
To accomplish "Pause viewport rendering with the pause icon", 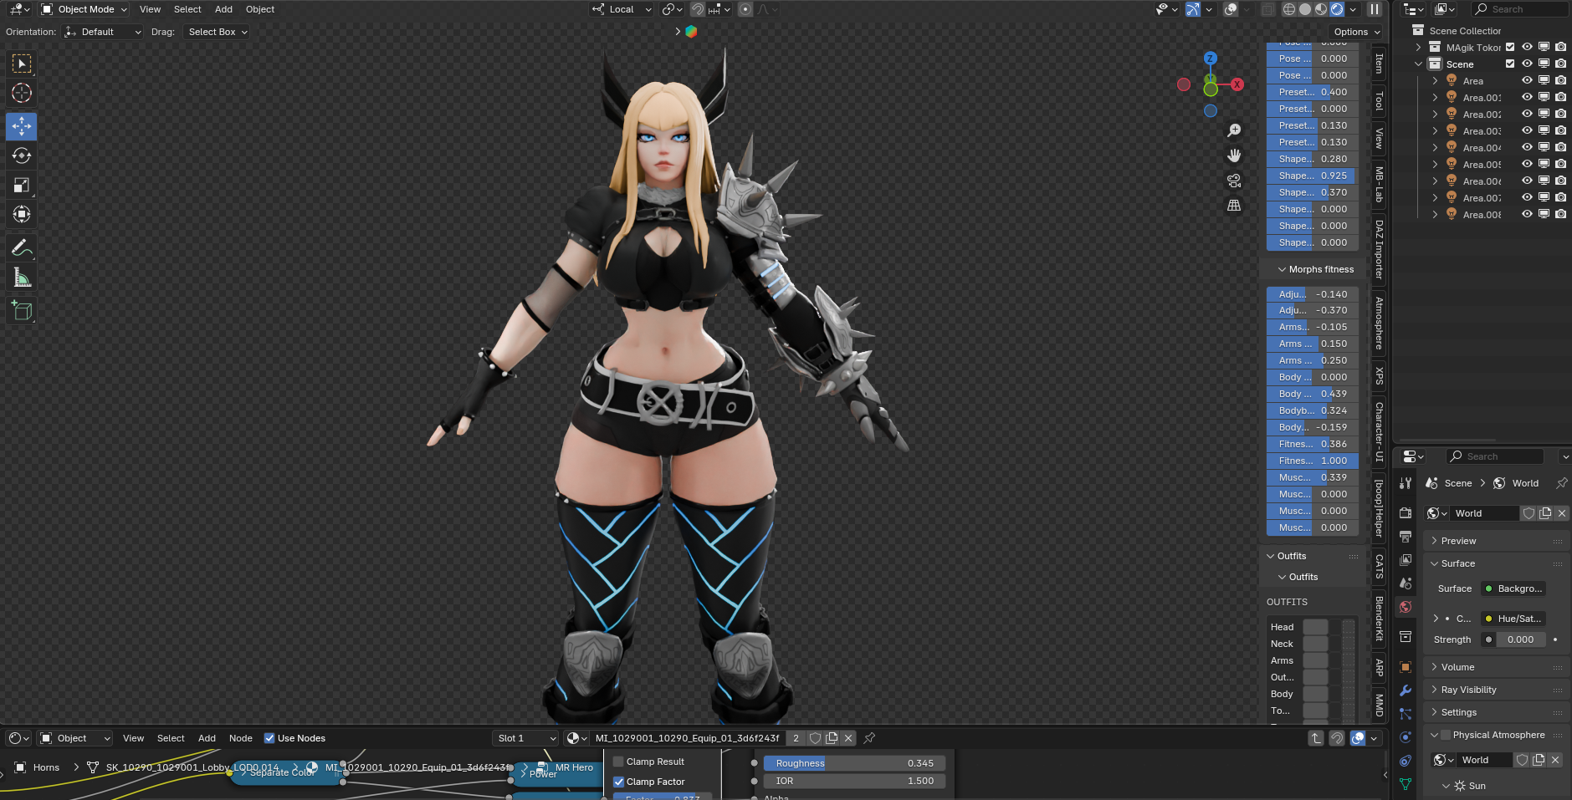I will 1375,9.
